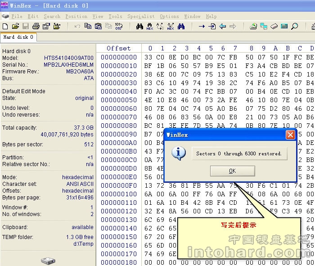Click WinHex app icon in title bar

click(4, 5)
